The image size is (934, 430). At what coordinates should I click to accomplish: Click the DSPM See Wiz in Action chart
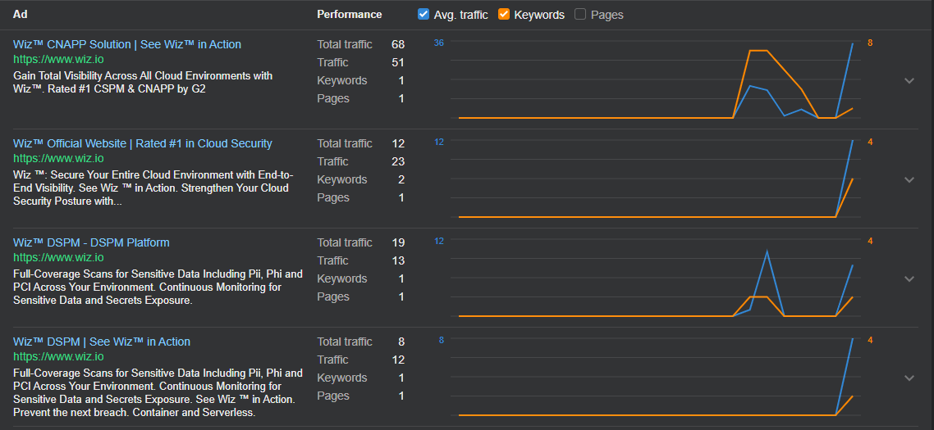pyautogui.click(x=655, y=377)
